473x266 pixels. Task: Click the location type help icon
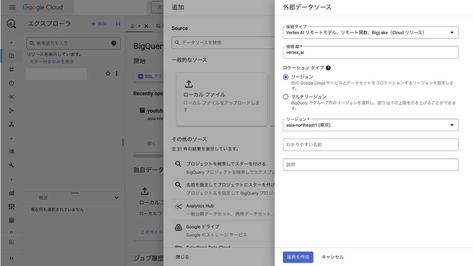(x=328, y=68)
